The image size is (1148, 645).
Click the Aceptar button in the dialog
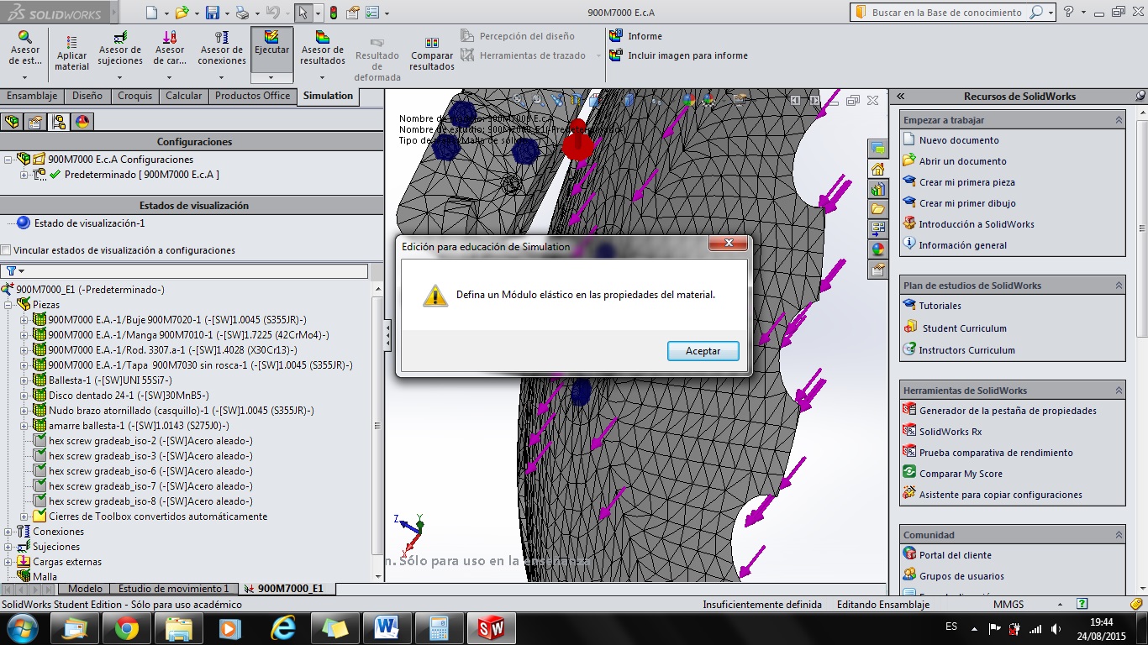click(x=703, y=351)
